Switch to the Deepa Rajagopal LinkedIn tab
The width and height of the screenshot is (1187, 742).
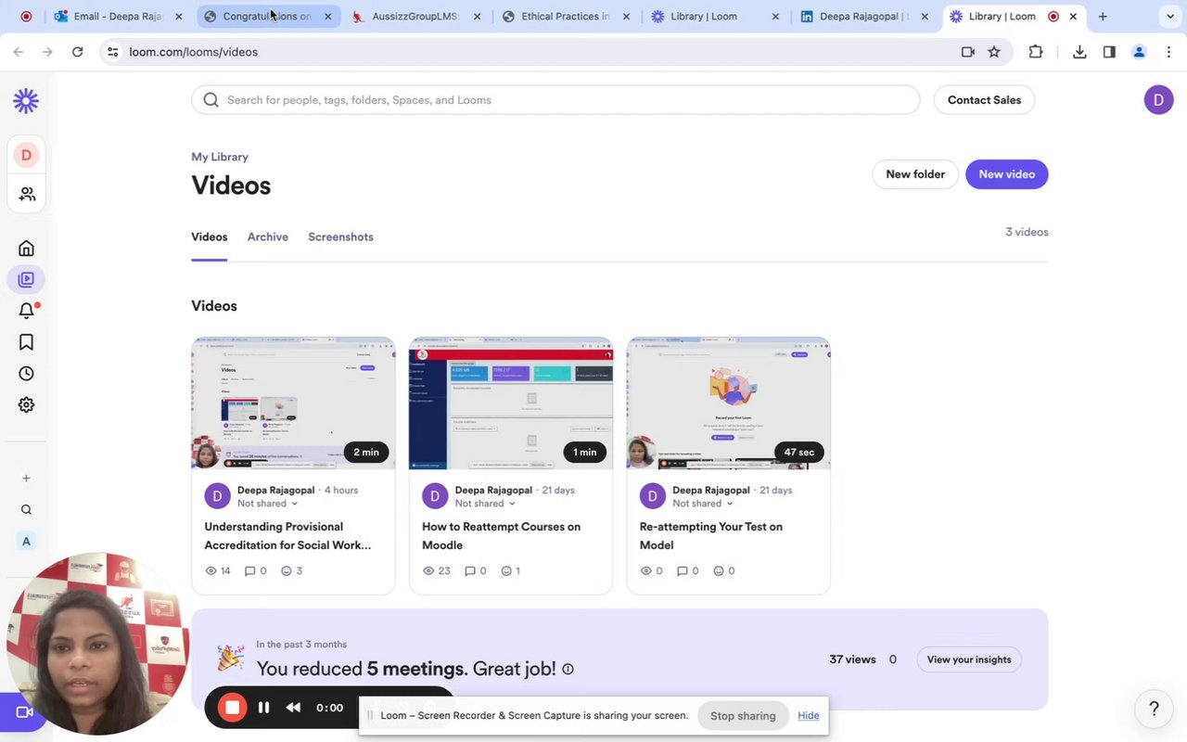pos(864,17)
